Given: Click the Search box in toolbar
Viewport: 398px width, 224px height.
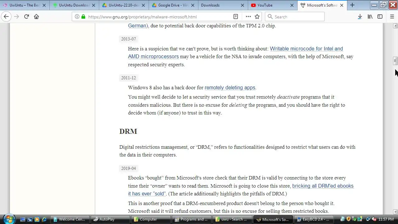Looking at the screenshot, I should coord(295,17).
